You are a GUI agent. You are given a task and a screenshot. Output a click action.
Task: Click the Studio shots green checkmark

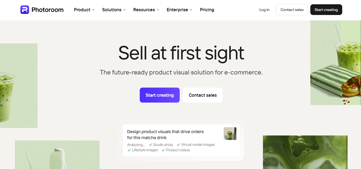tap(150, 145)
